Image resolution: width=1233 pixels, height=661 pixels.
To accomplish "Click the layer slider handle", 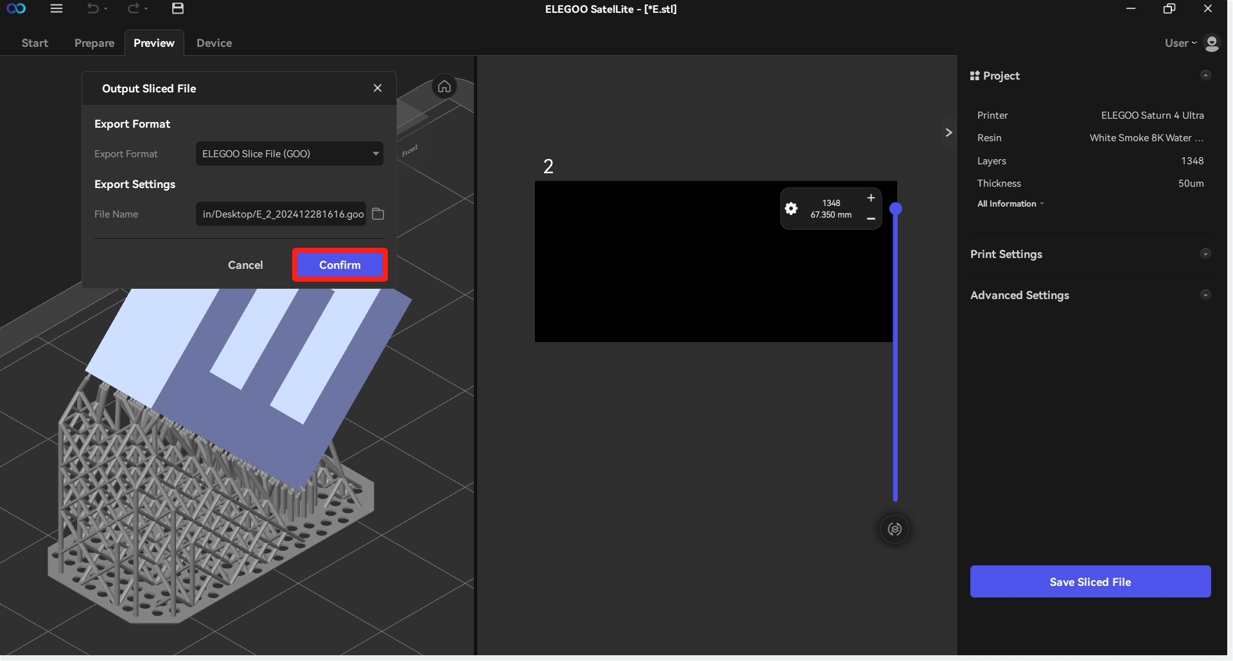I will pyautogui.click(x=896, y=209).
